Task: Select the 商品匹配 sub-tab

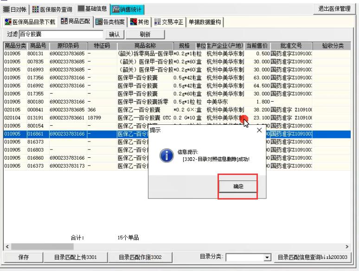Action: pos(75,21)
